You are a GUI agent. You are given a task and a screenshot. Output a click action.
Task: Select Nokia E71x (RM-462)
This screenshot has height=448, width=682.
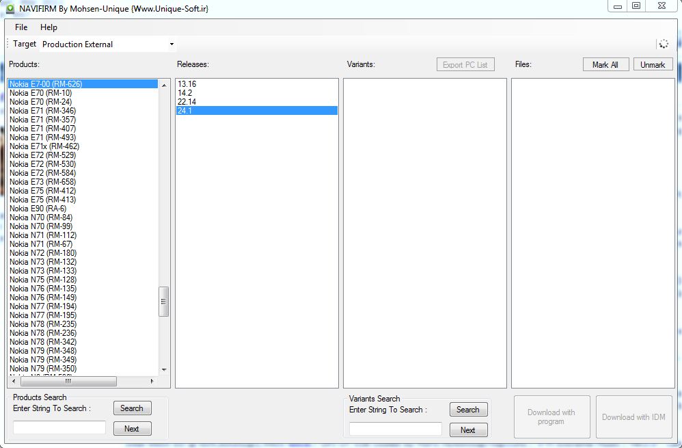point(83,146)
